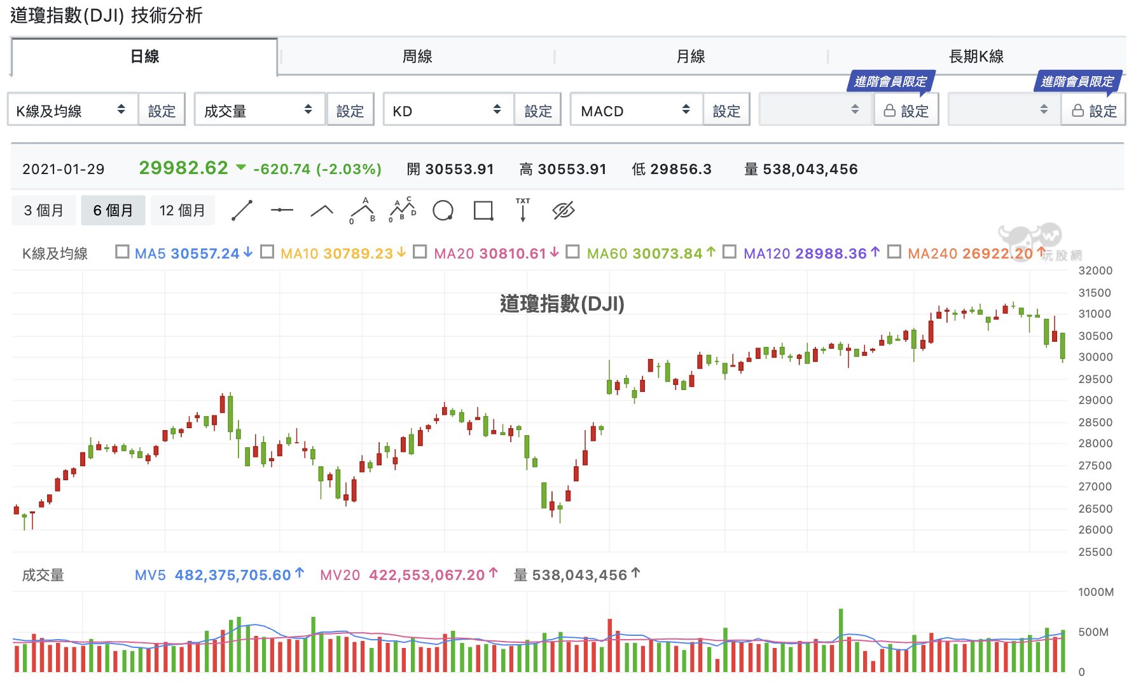Toggle the MA120 moving average checkbox
This screenshot has height=681, width=1136.
[x=730, y=252]
